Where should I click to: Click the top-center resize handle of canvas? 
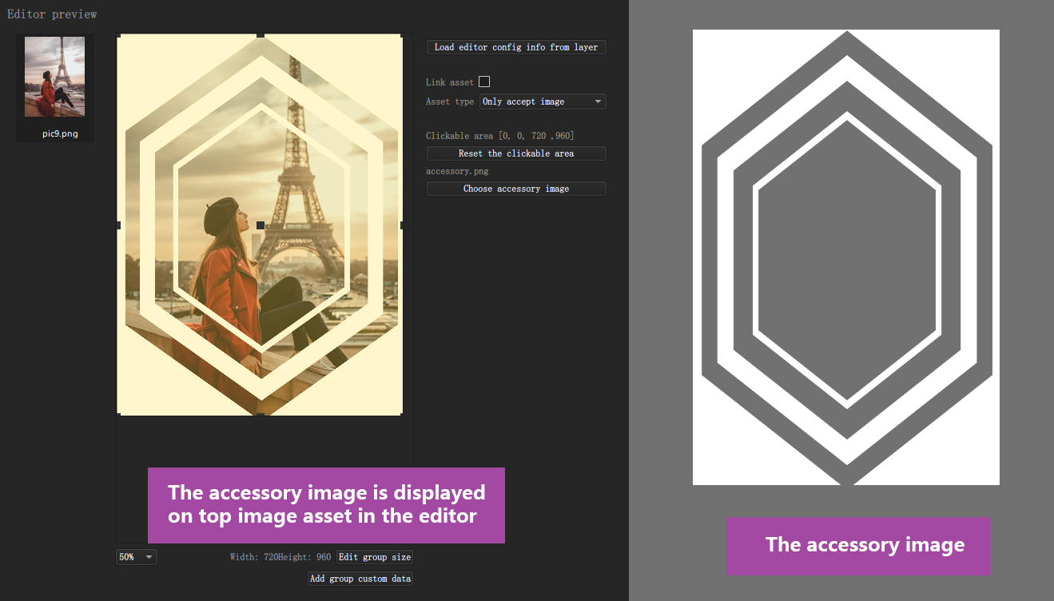coord(260,35)
